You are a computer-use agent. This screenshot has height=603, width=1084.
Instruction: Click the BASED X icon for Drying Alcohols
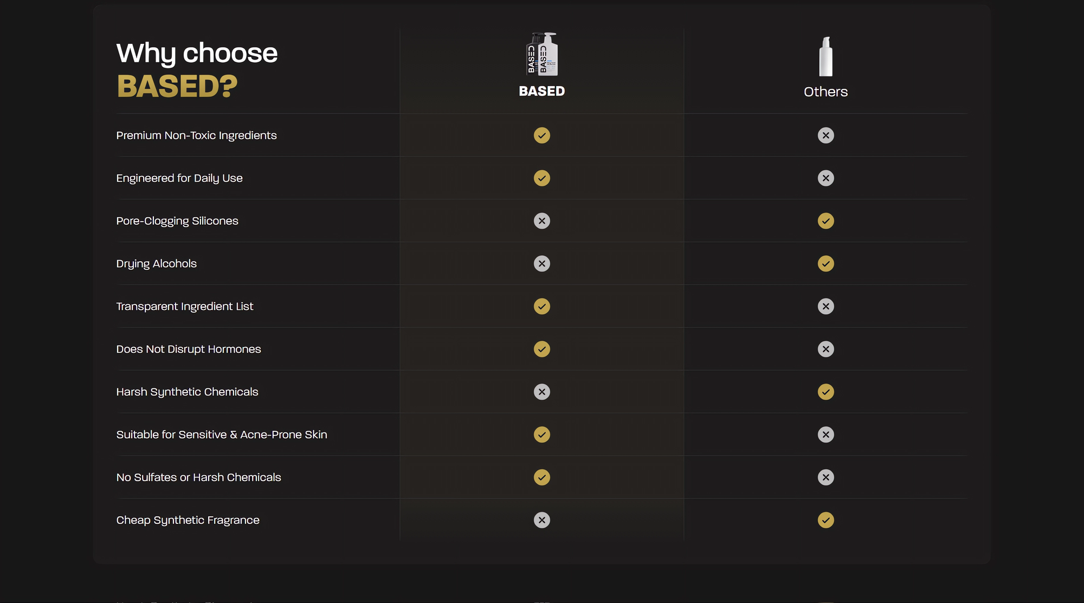(x=541, y=264)
